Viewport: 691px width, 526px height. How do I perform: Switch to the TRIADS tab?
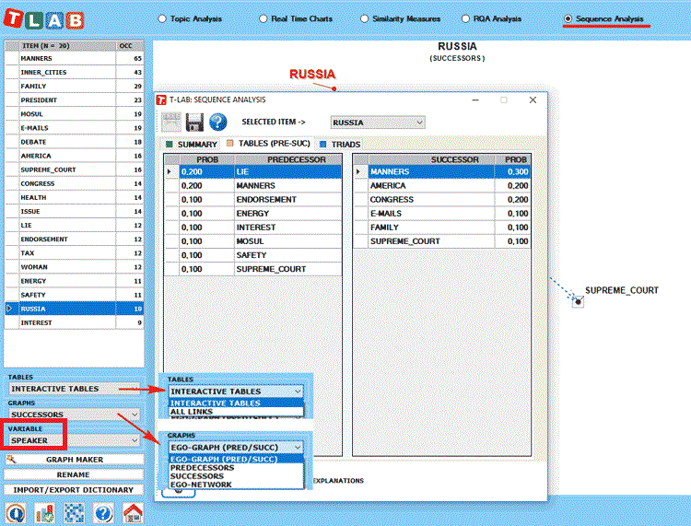click(x=339, y=145)
